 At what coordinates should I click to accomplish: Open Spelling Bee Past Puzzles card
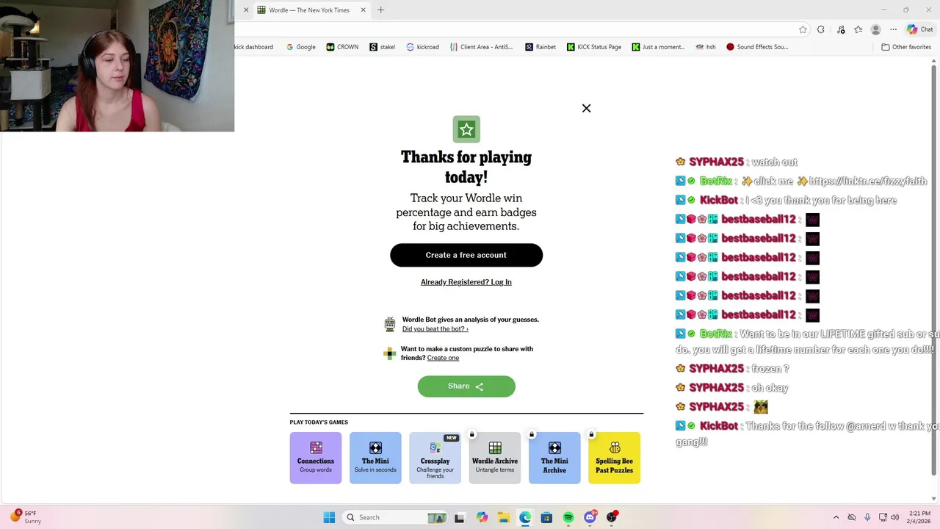point(614,458)
